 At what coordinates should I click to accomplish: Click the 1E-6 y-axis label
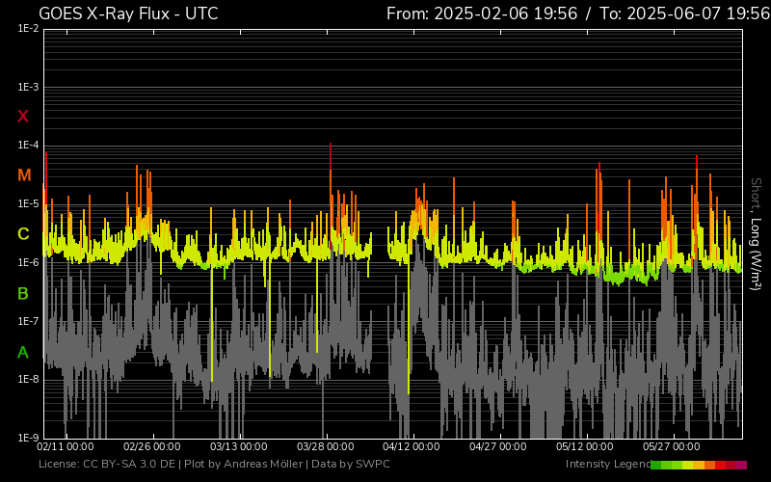point(28,262)
